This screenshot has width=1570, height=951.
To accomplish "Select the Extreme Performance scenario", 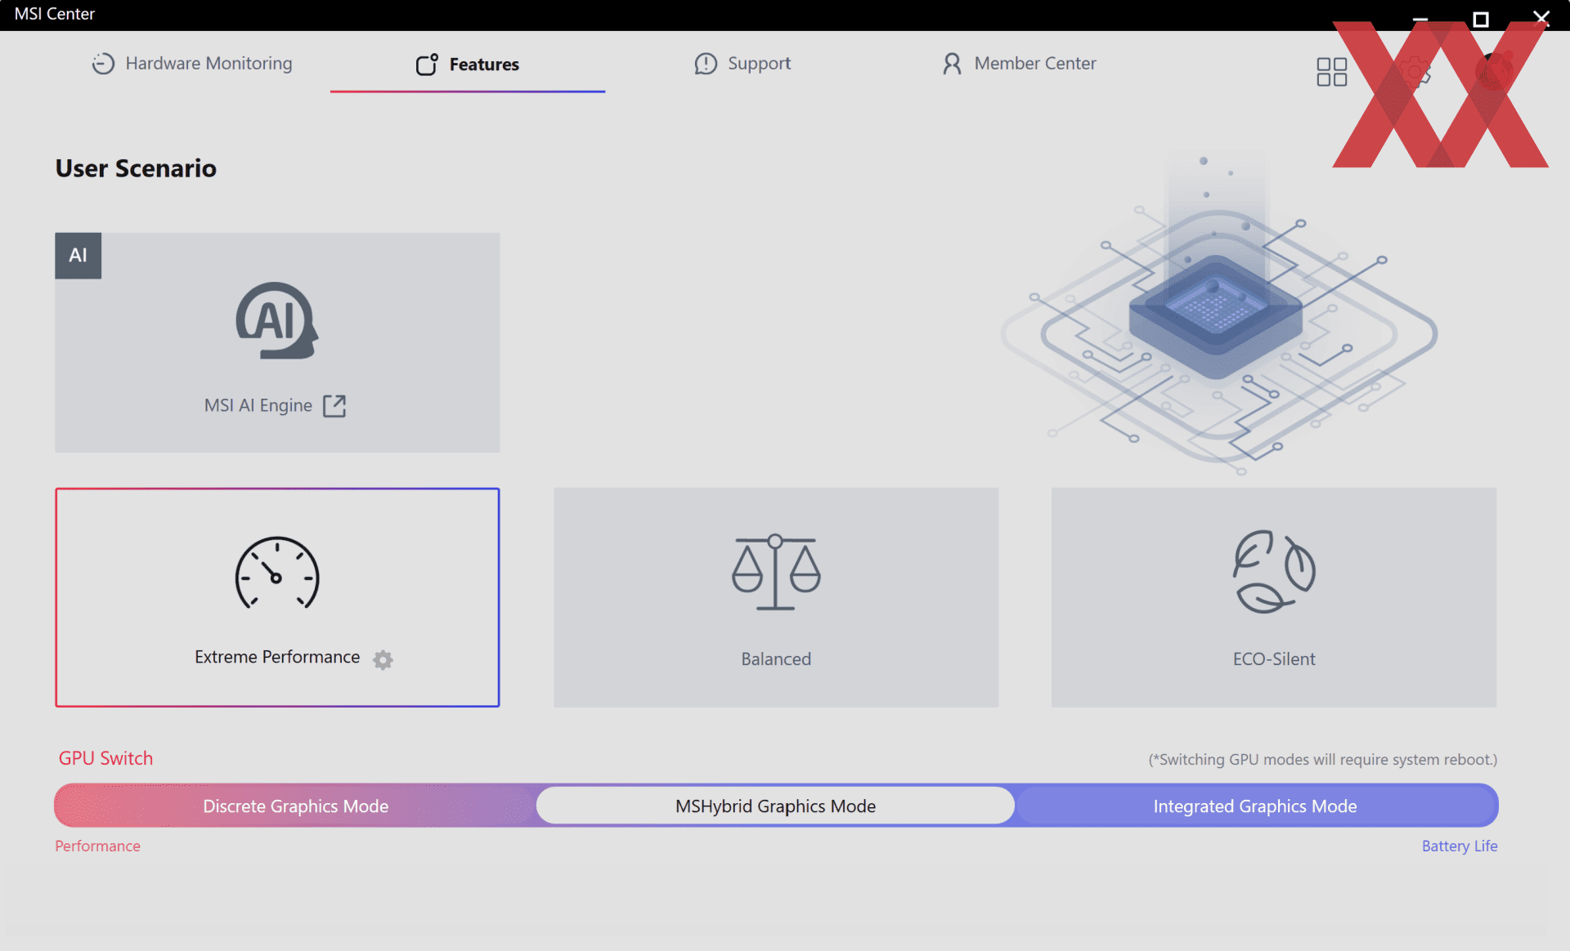I will 277,597.
